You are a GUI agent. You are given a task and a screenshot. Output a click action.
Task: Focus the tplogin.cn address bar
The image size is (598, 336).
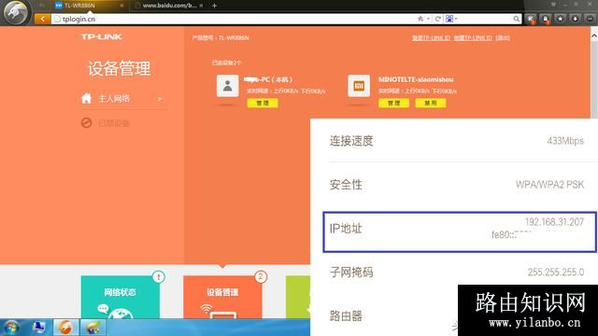point(233,19)
